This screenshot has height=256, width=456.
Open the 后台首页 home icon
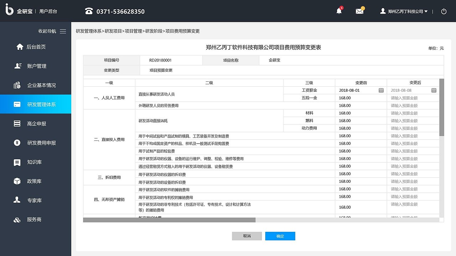pyautogui.click(x=17, y=47)
